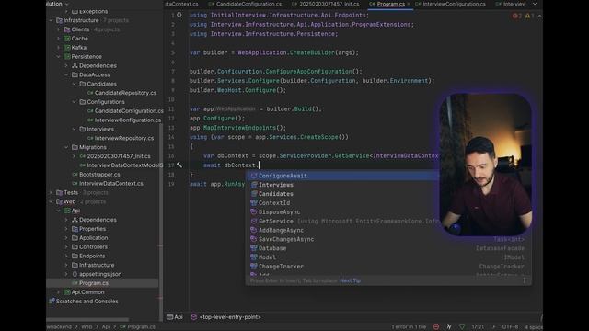Viewport: 589px width, 331px height.
Task: Click the Cache project icon
Action: [67, 39]
